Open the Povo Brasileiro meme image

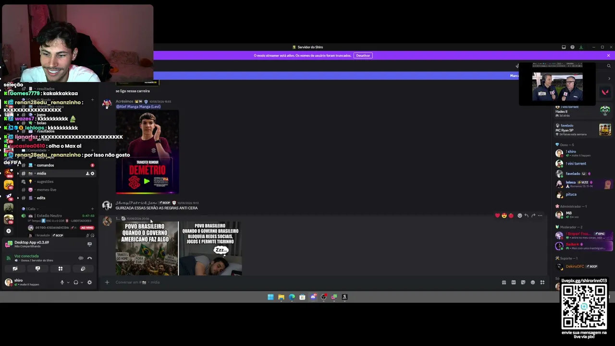point(179,248)
